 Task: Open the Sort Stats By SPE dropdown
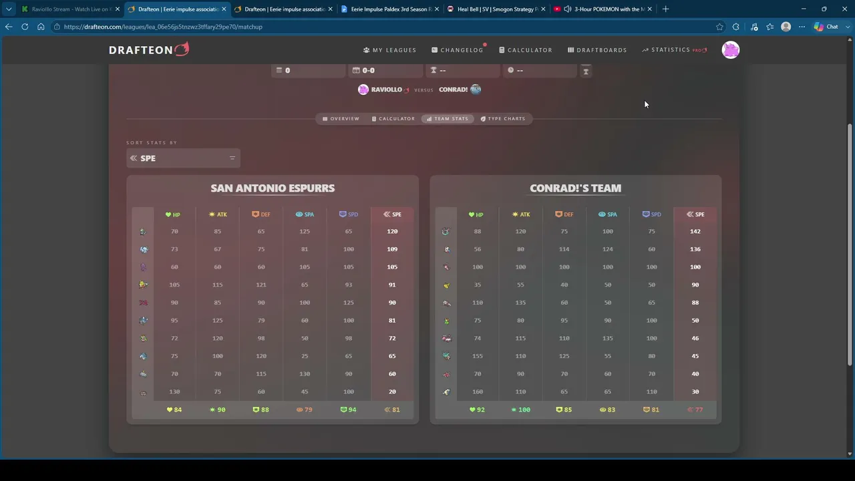click(183, 158)
